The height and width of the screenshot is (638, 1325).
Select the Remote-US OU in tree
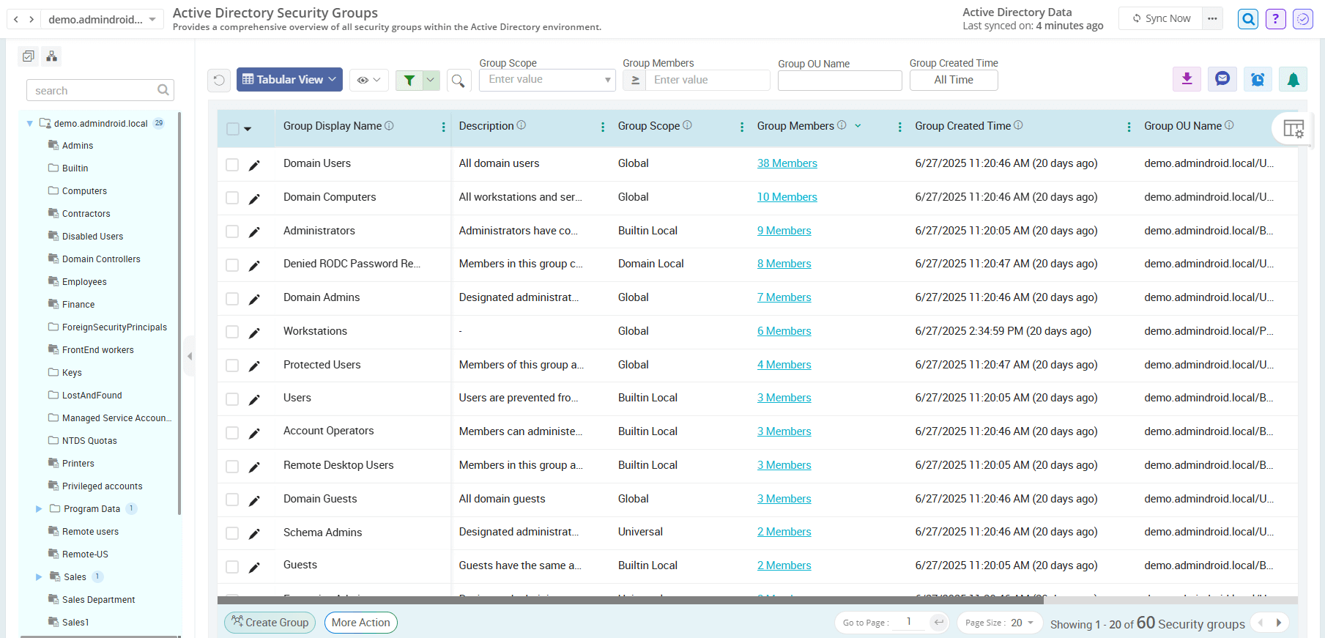tap(85, 554)
